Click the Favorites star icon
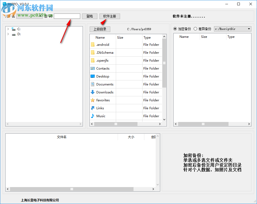Viewport: 257px width, 204px height. [x=93, y=100]
